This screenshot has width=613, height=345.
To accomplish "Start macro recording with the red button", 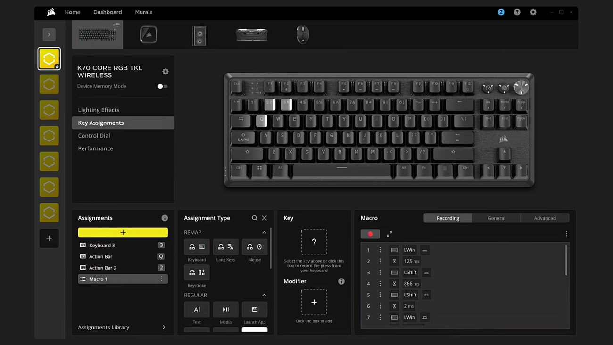I will (x=370, y=234).
